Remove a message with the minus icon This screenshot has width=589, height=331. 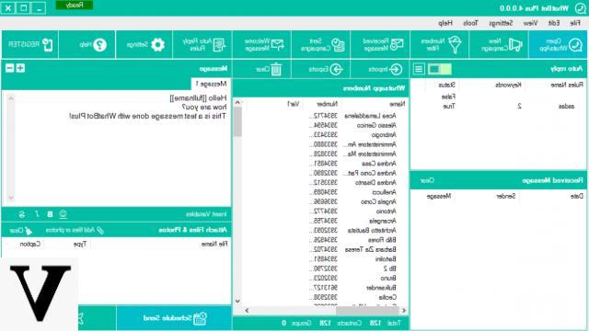(x=10, y=68)
